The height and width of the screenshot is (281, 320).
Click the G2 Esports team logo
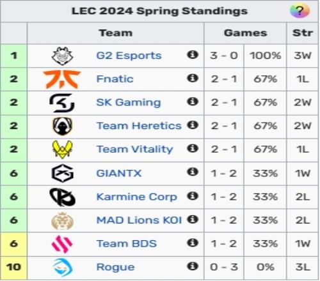pos(62,56)
